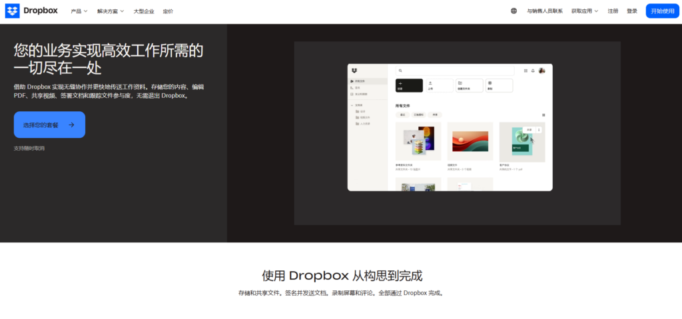The height and width of the screenshot is (319, 682).
Task: Click the notification bell in the demo window
Action: pyautogui.click(x=533, y=70)
